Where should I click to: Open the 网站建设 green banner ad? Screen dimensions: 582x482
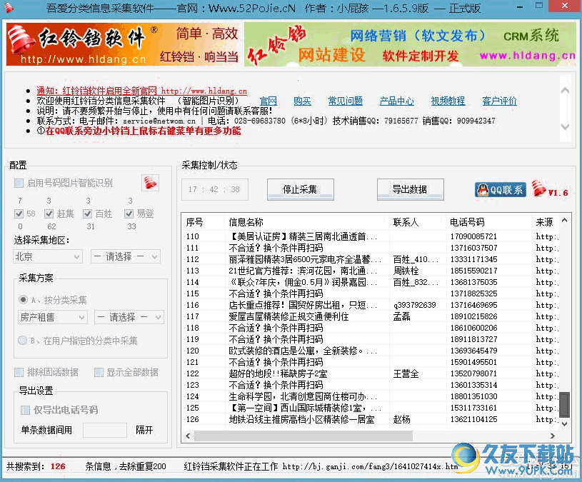[410, 44]
